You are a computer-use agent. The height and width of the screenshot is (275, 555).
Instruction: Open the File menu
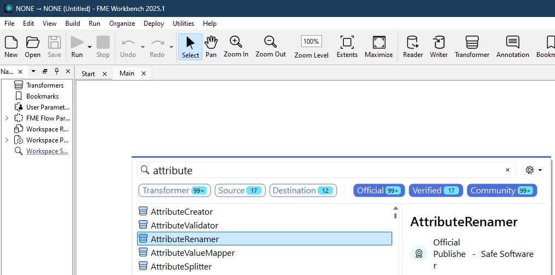point(9,24)
